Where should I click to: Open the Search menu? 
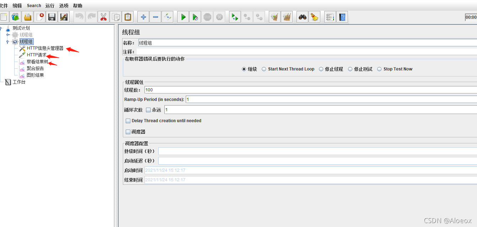click(34, 6)
